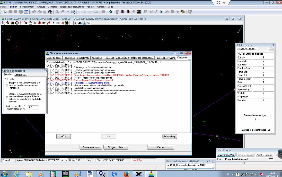Image resolution: width=282 pixels, height=177 pixels.
Task: Enable German mount collision stop checkbox
Action: 7,98
